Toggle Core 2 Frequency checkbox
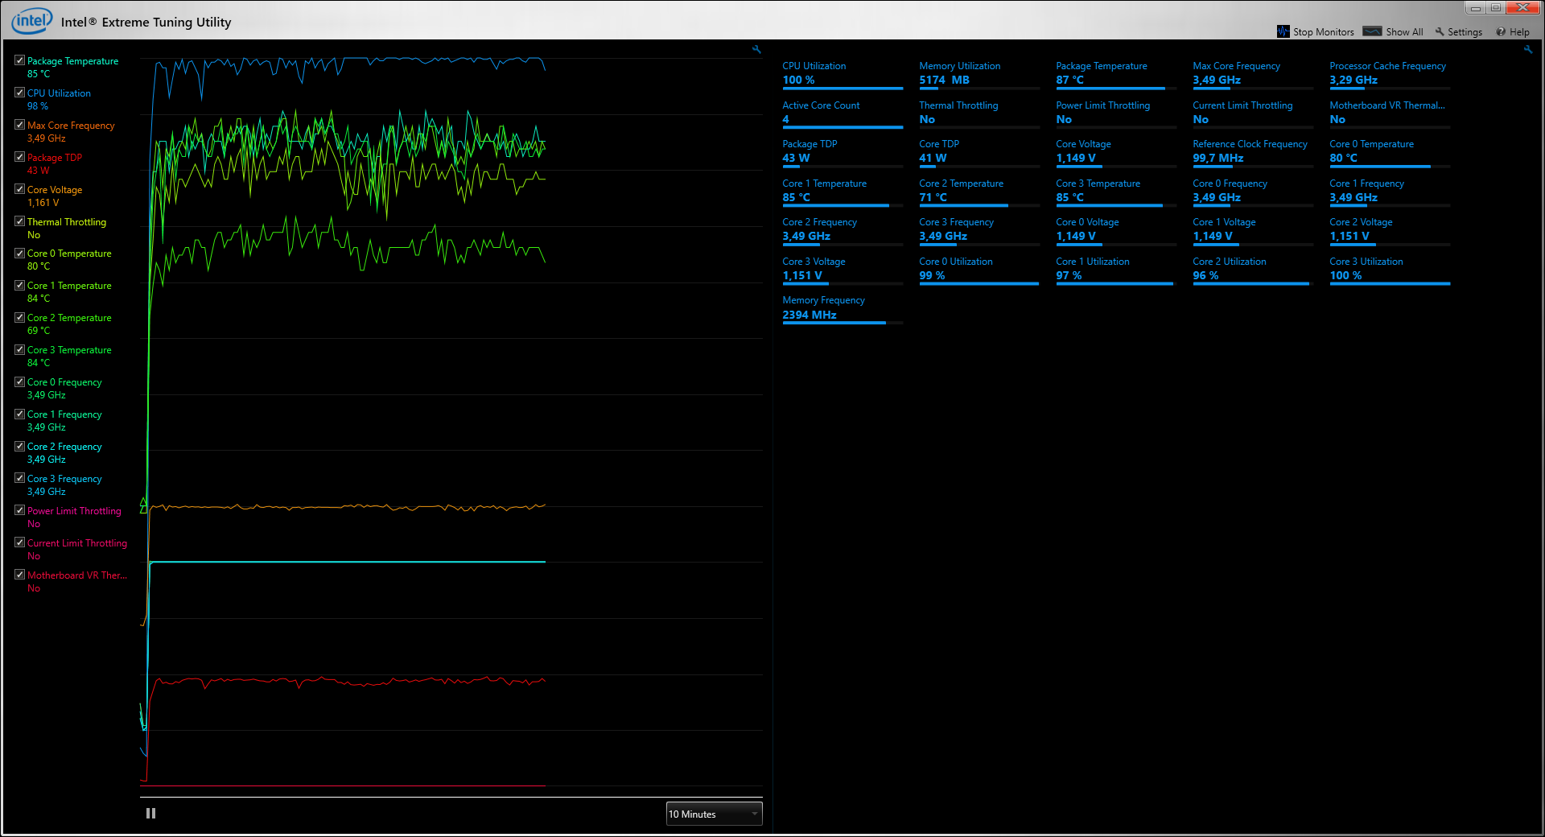This screenshot has width=1545, height=837. click(19, 446)
